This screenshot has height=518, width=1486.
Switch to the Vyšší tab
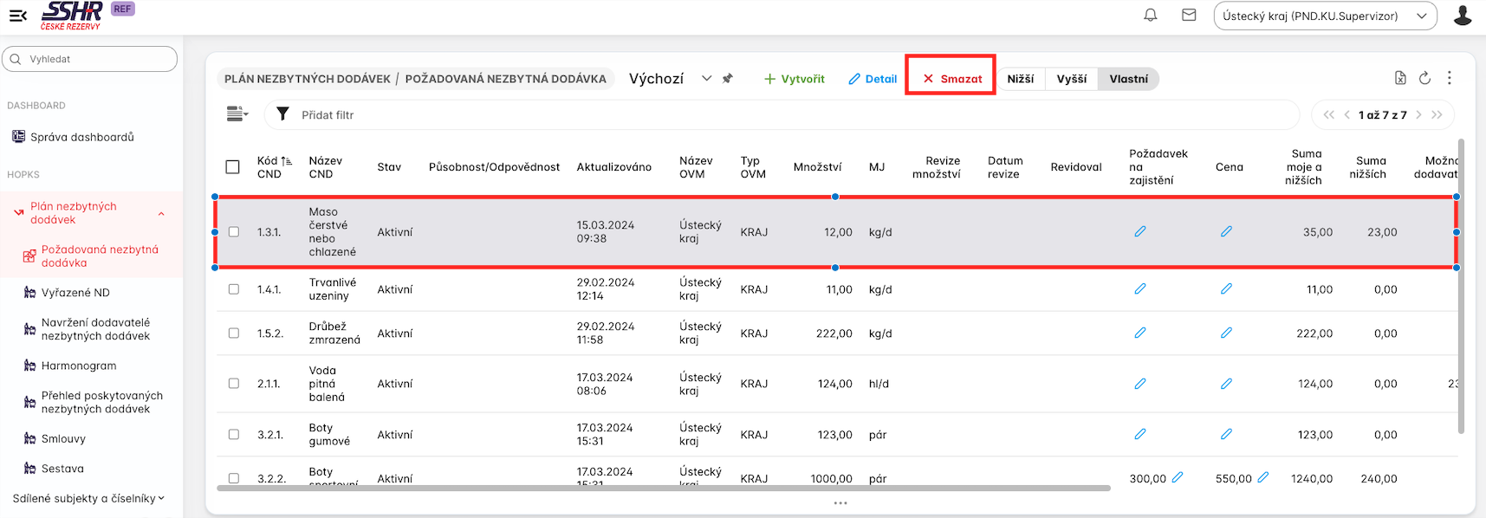tap(1071, 79)
